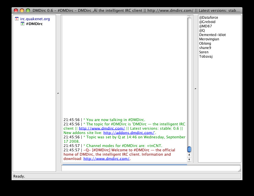Select Tobavaj in the nicklist
The image size is (254, 196).
(206, 56)
